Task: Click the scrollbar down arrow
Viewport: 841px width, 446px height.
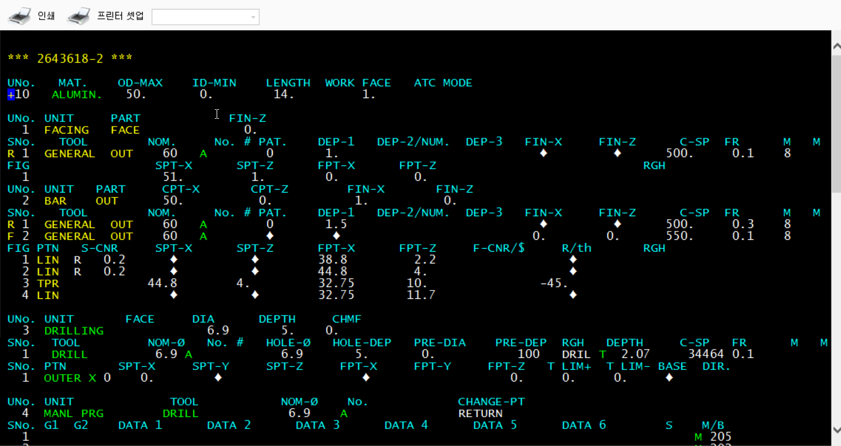Action: pyautogui.click(x=836, y=429)
